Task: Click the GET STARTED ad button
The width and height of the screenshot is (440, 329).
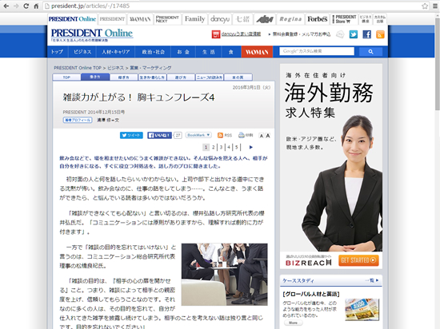Action: click(x=358, y=260)
